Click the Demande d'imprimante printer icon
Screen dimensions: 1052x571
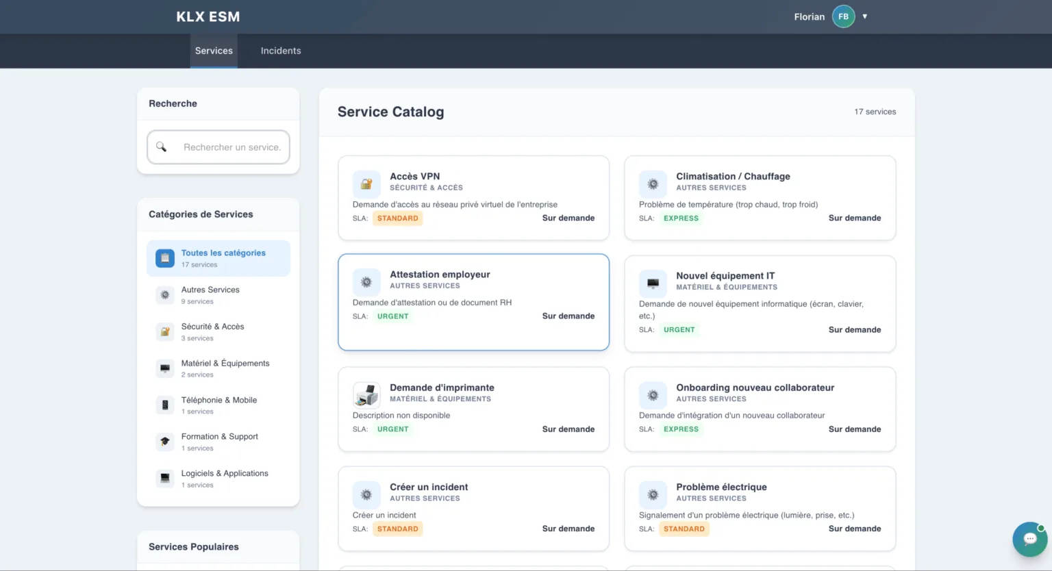(x=366, y=395)
